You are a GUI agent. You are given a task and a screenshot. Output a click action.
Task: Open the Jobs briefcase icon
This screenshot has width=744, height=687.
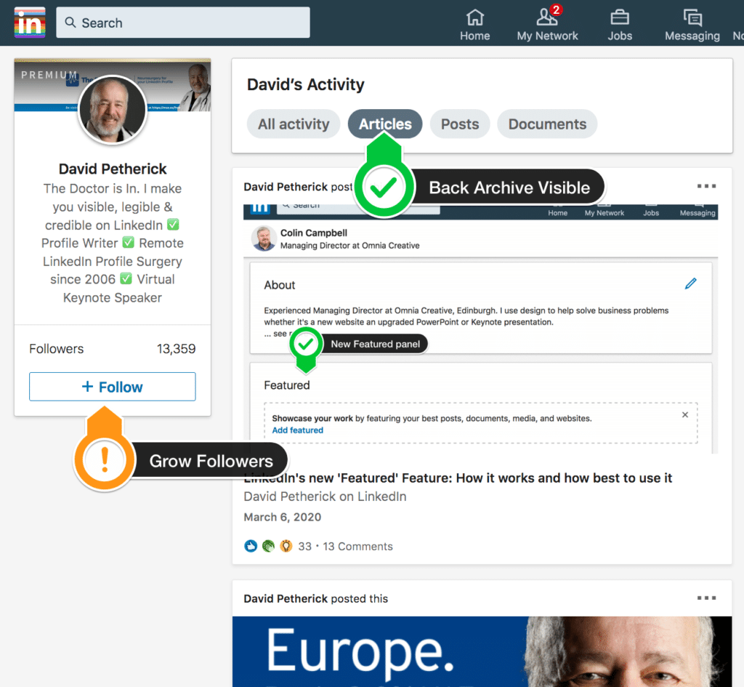[619, 16]
